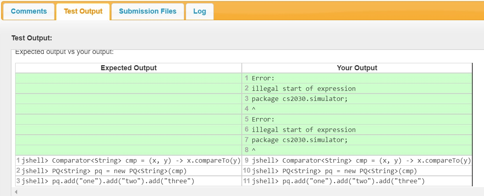Click the Your Output column header
Viewport: 484px width, 196px height.
pos(357,68)
